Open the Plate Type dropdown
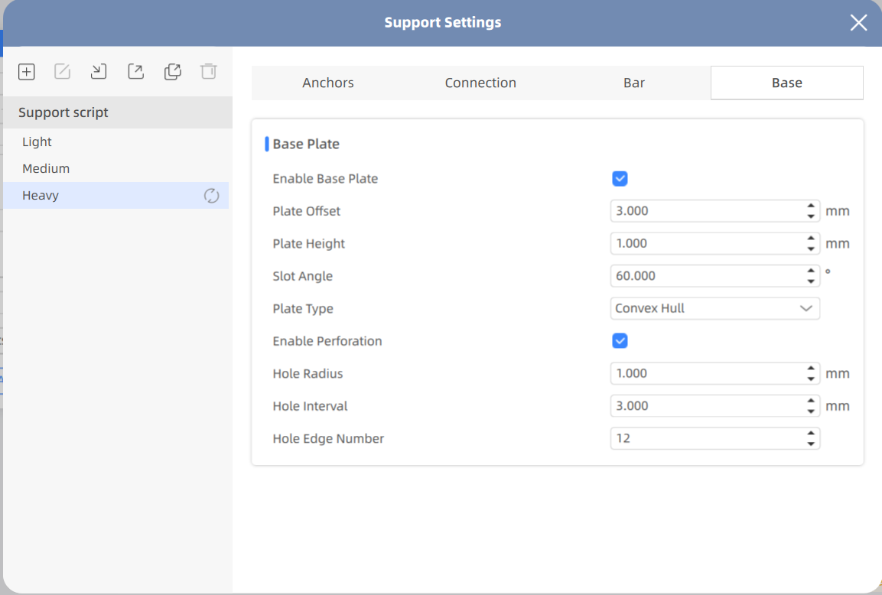This screenshot has height=595, width=882. [714, 309]
